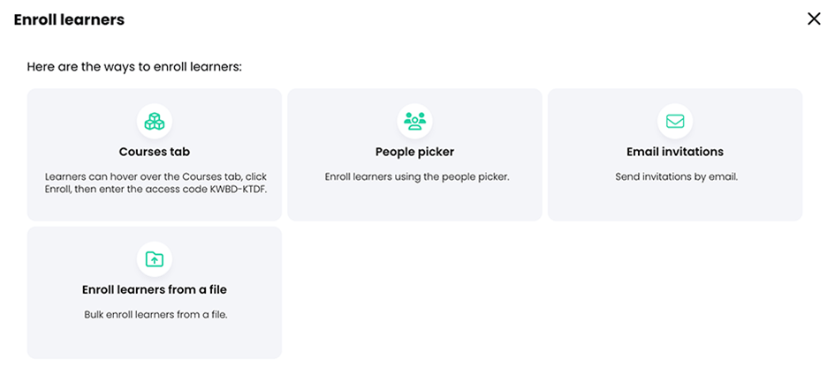Screen dimensions: 835x389
Task: Click empty space below People picker description
Action: coord(414,203)
